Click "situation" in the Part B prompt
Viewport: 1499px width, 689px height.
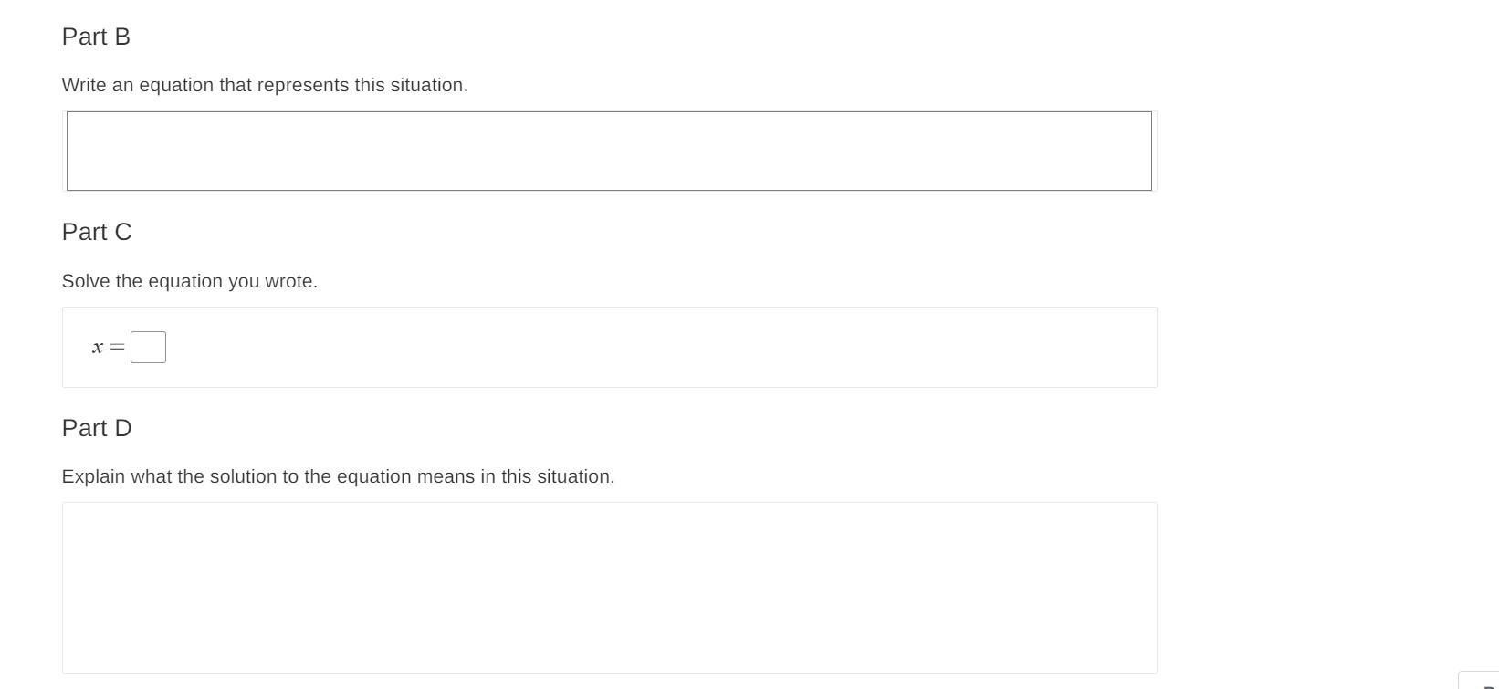point(428,85)
